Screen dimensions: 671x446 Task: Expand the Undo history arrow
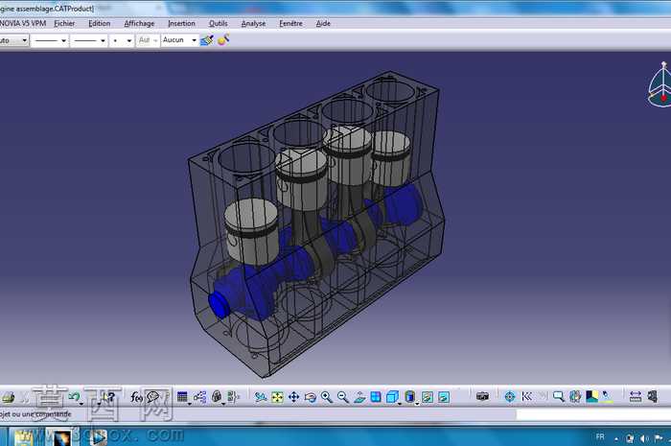point(81,403)
